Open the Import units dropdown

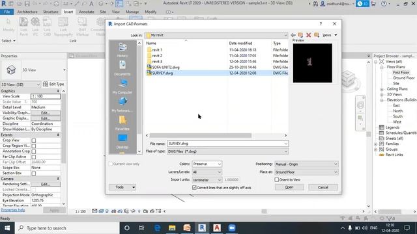pyautogui.click(x=207, y=180)
